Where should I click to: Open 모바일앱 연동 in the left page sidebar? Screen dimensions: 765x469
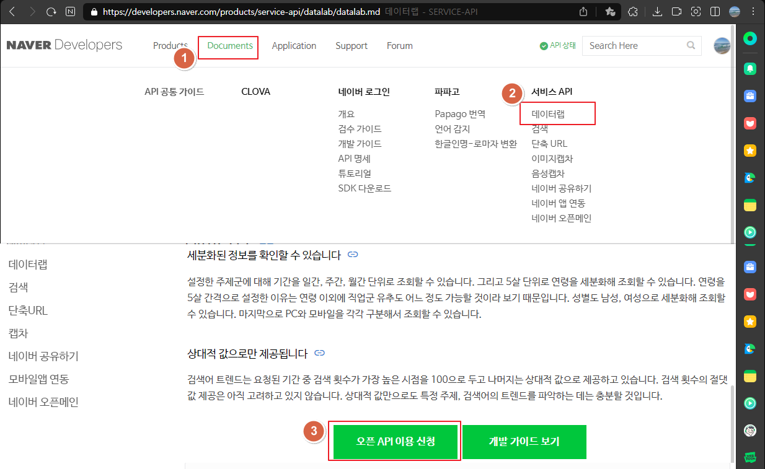tap(38, 379)
